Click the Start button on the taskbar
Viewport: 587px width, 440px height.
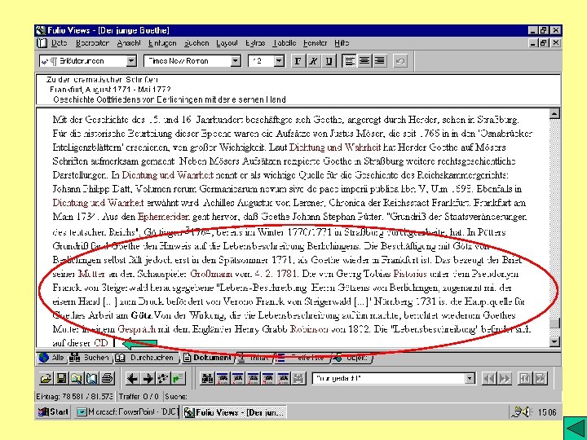[x=53, y=412]
